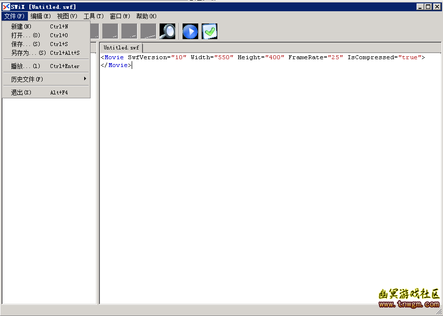443x316 pixels.
Task: Click the FrameRate="25" attribute in editor
Action: coord(316,57)
